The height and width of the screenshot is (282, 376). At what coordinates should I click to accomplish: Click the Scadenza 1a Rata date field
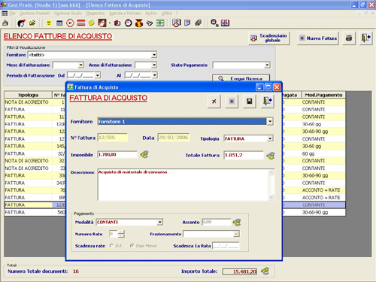[x=226, y=246]
